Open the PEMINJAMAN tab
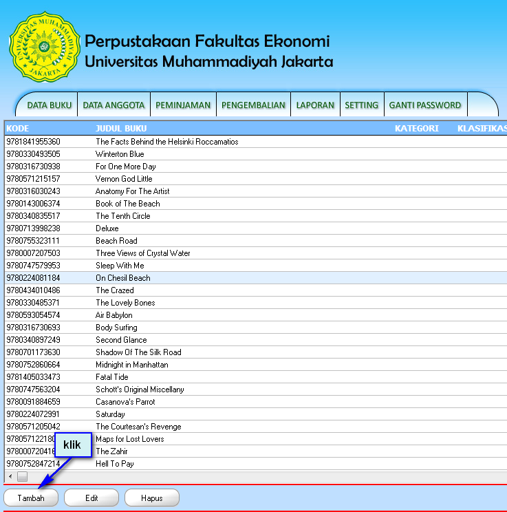507x512 pixels. click(183, 105)
